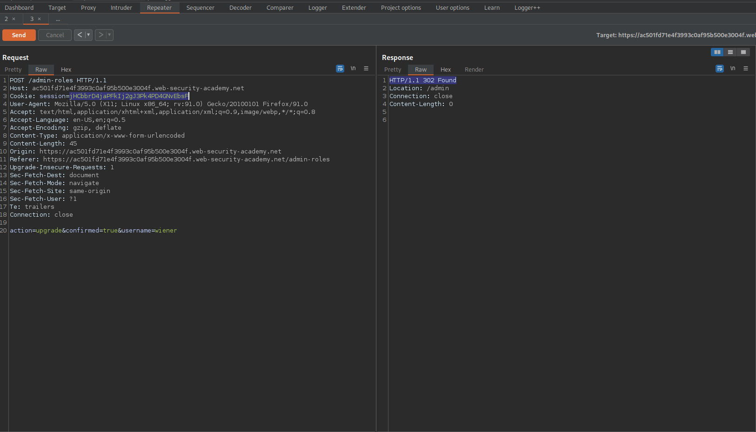This screenshot has width=756, height=432.
Task: Show Request in Pretty view
Action: tap(13, 69)
